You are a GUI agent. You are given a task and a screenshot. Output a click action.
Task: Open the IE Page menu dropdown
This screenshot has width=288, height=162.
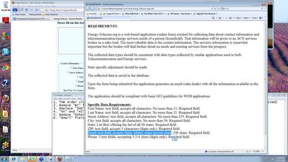(x=238, y=18)
